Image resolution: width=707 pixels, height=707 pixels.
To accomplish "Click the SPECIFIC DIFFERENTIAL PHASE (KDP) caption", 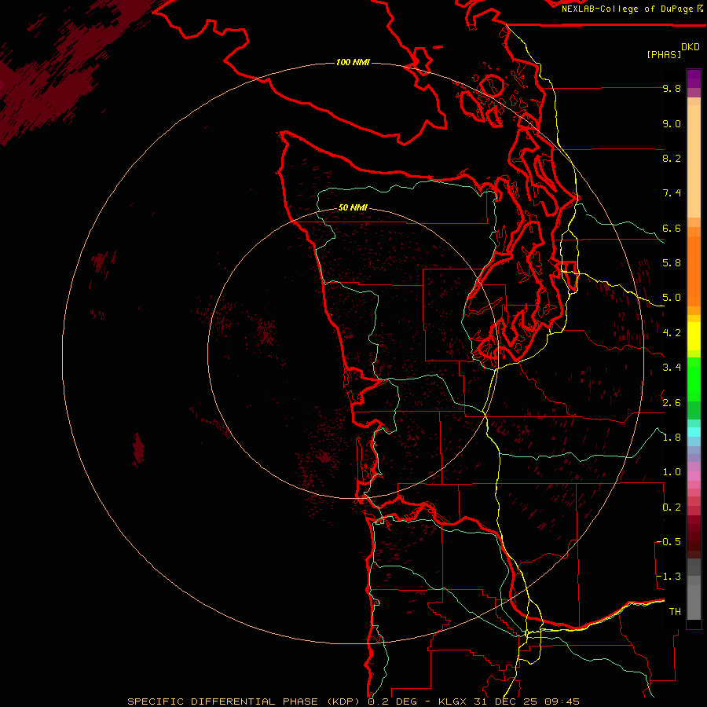I will (244, 702).
